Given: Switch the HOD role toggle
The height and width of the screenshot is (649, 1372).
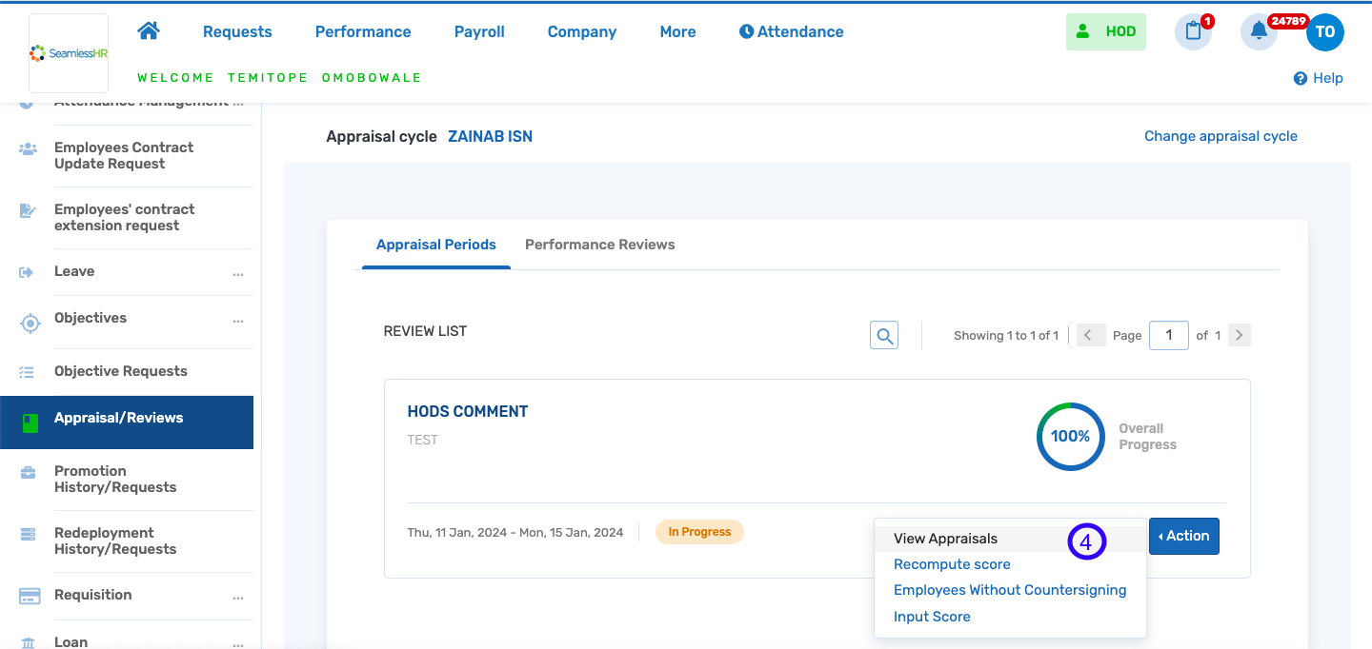Looking at the screenshot, I should tap(1106, 31).
